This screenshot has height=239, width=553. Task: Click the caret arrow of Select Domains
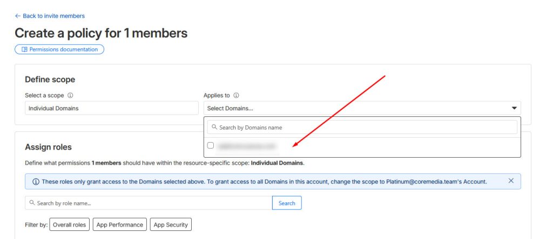click(514, 108)
